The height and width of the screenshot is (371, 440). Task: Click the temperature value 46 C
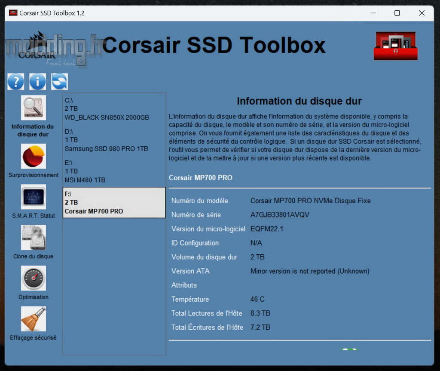(x=258, y=299)
